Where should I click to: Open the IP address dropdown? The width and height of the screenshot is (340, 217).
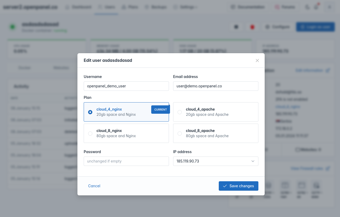(x=216, y=161)
